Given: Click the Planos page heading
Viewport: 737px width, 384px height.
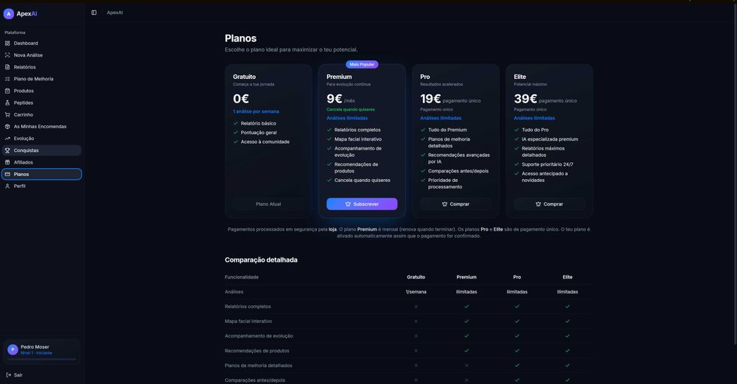Looking at the screenshot, I should (x=241, y=38).
